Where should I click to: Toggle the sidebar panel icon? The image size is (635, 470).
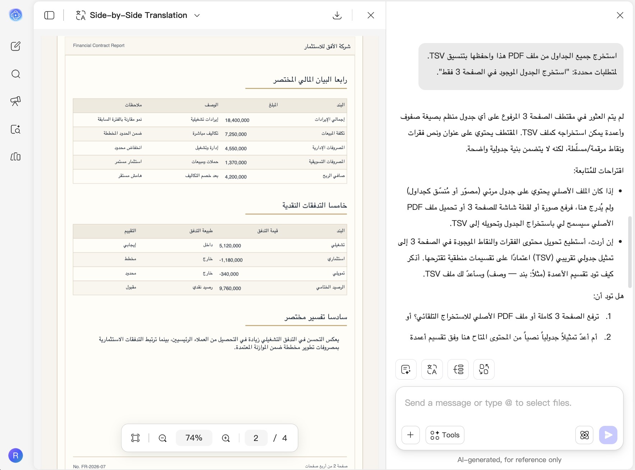tap(49, 15)
